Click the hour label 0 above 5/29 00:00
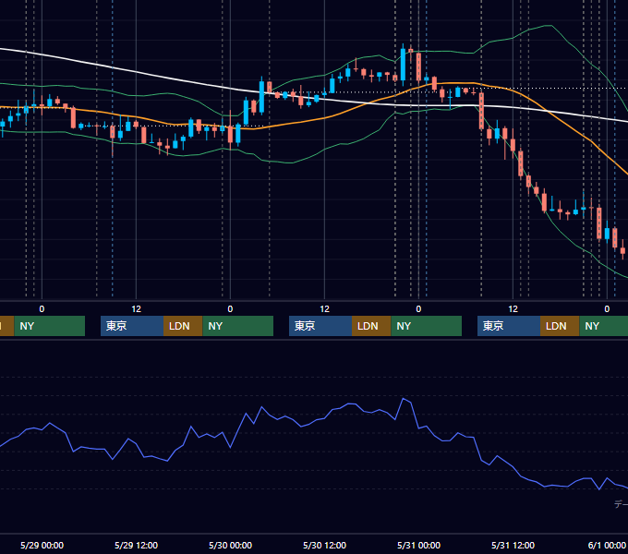628x554 pixels. (42, 309)
